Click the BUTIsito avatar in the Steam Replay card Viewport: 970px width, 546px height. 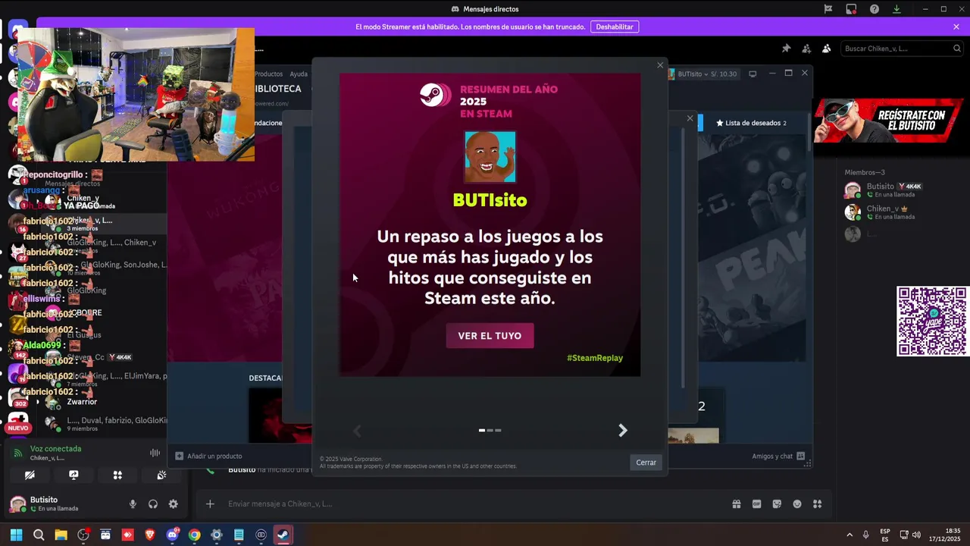coord(490,157)
